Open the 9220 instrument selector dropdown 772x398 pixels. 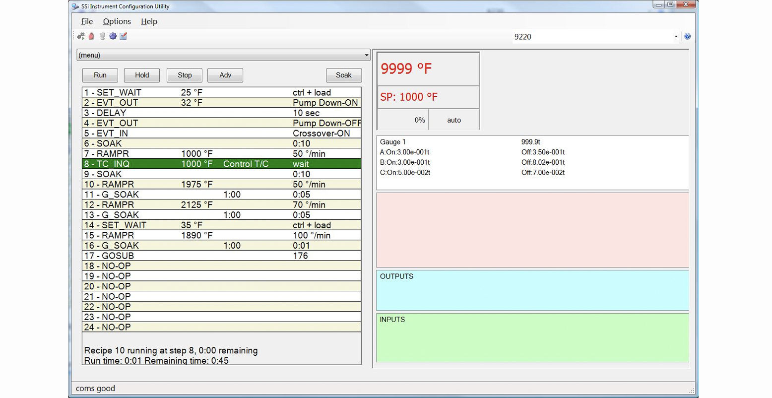(x=675, y=37)
